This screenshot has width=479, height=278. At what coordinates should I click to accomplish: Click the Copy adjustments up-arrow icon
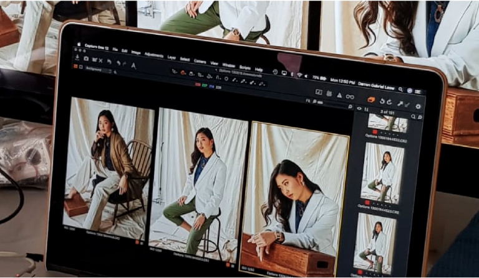pos(400,103)
